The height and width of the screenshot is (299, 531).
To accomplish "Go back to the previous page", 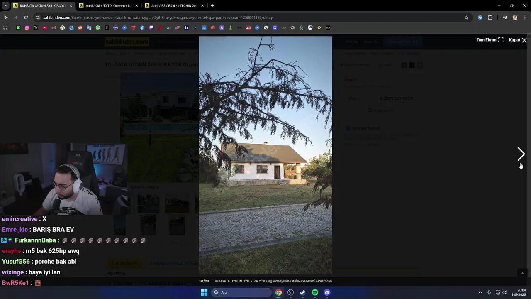I will (x=6, y=17).
